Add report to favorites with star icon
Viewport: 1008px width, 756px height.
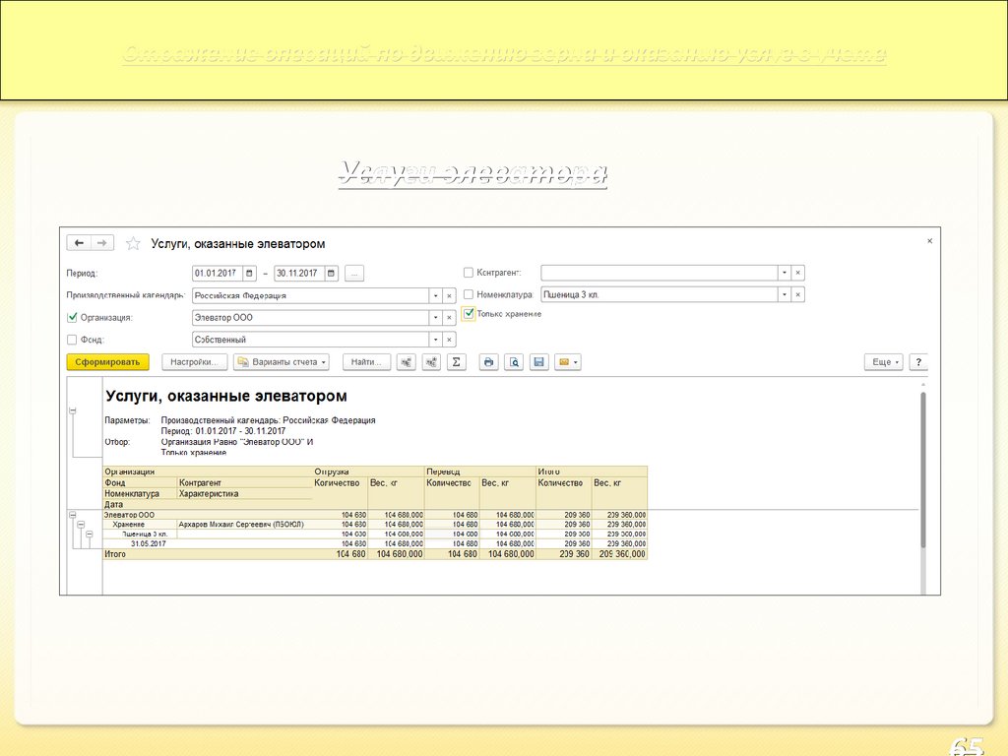tap(133, 243)
